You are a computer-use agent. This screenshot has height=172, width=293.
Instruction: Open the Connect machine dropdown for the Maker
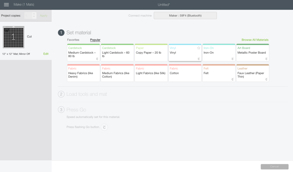coord(185,15)
